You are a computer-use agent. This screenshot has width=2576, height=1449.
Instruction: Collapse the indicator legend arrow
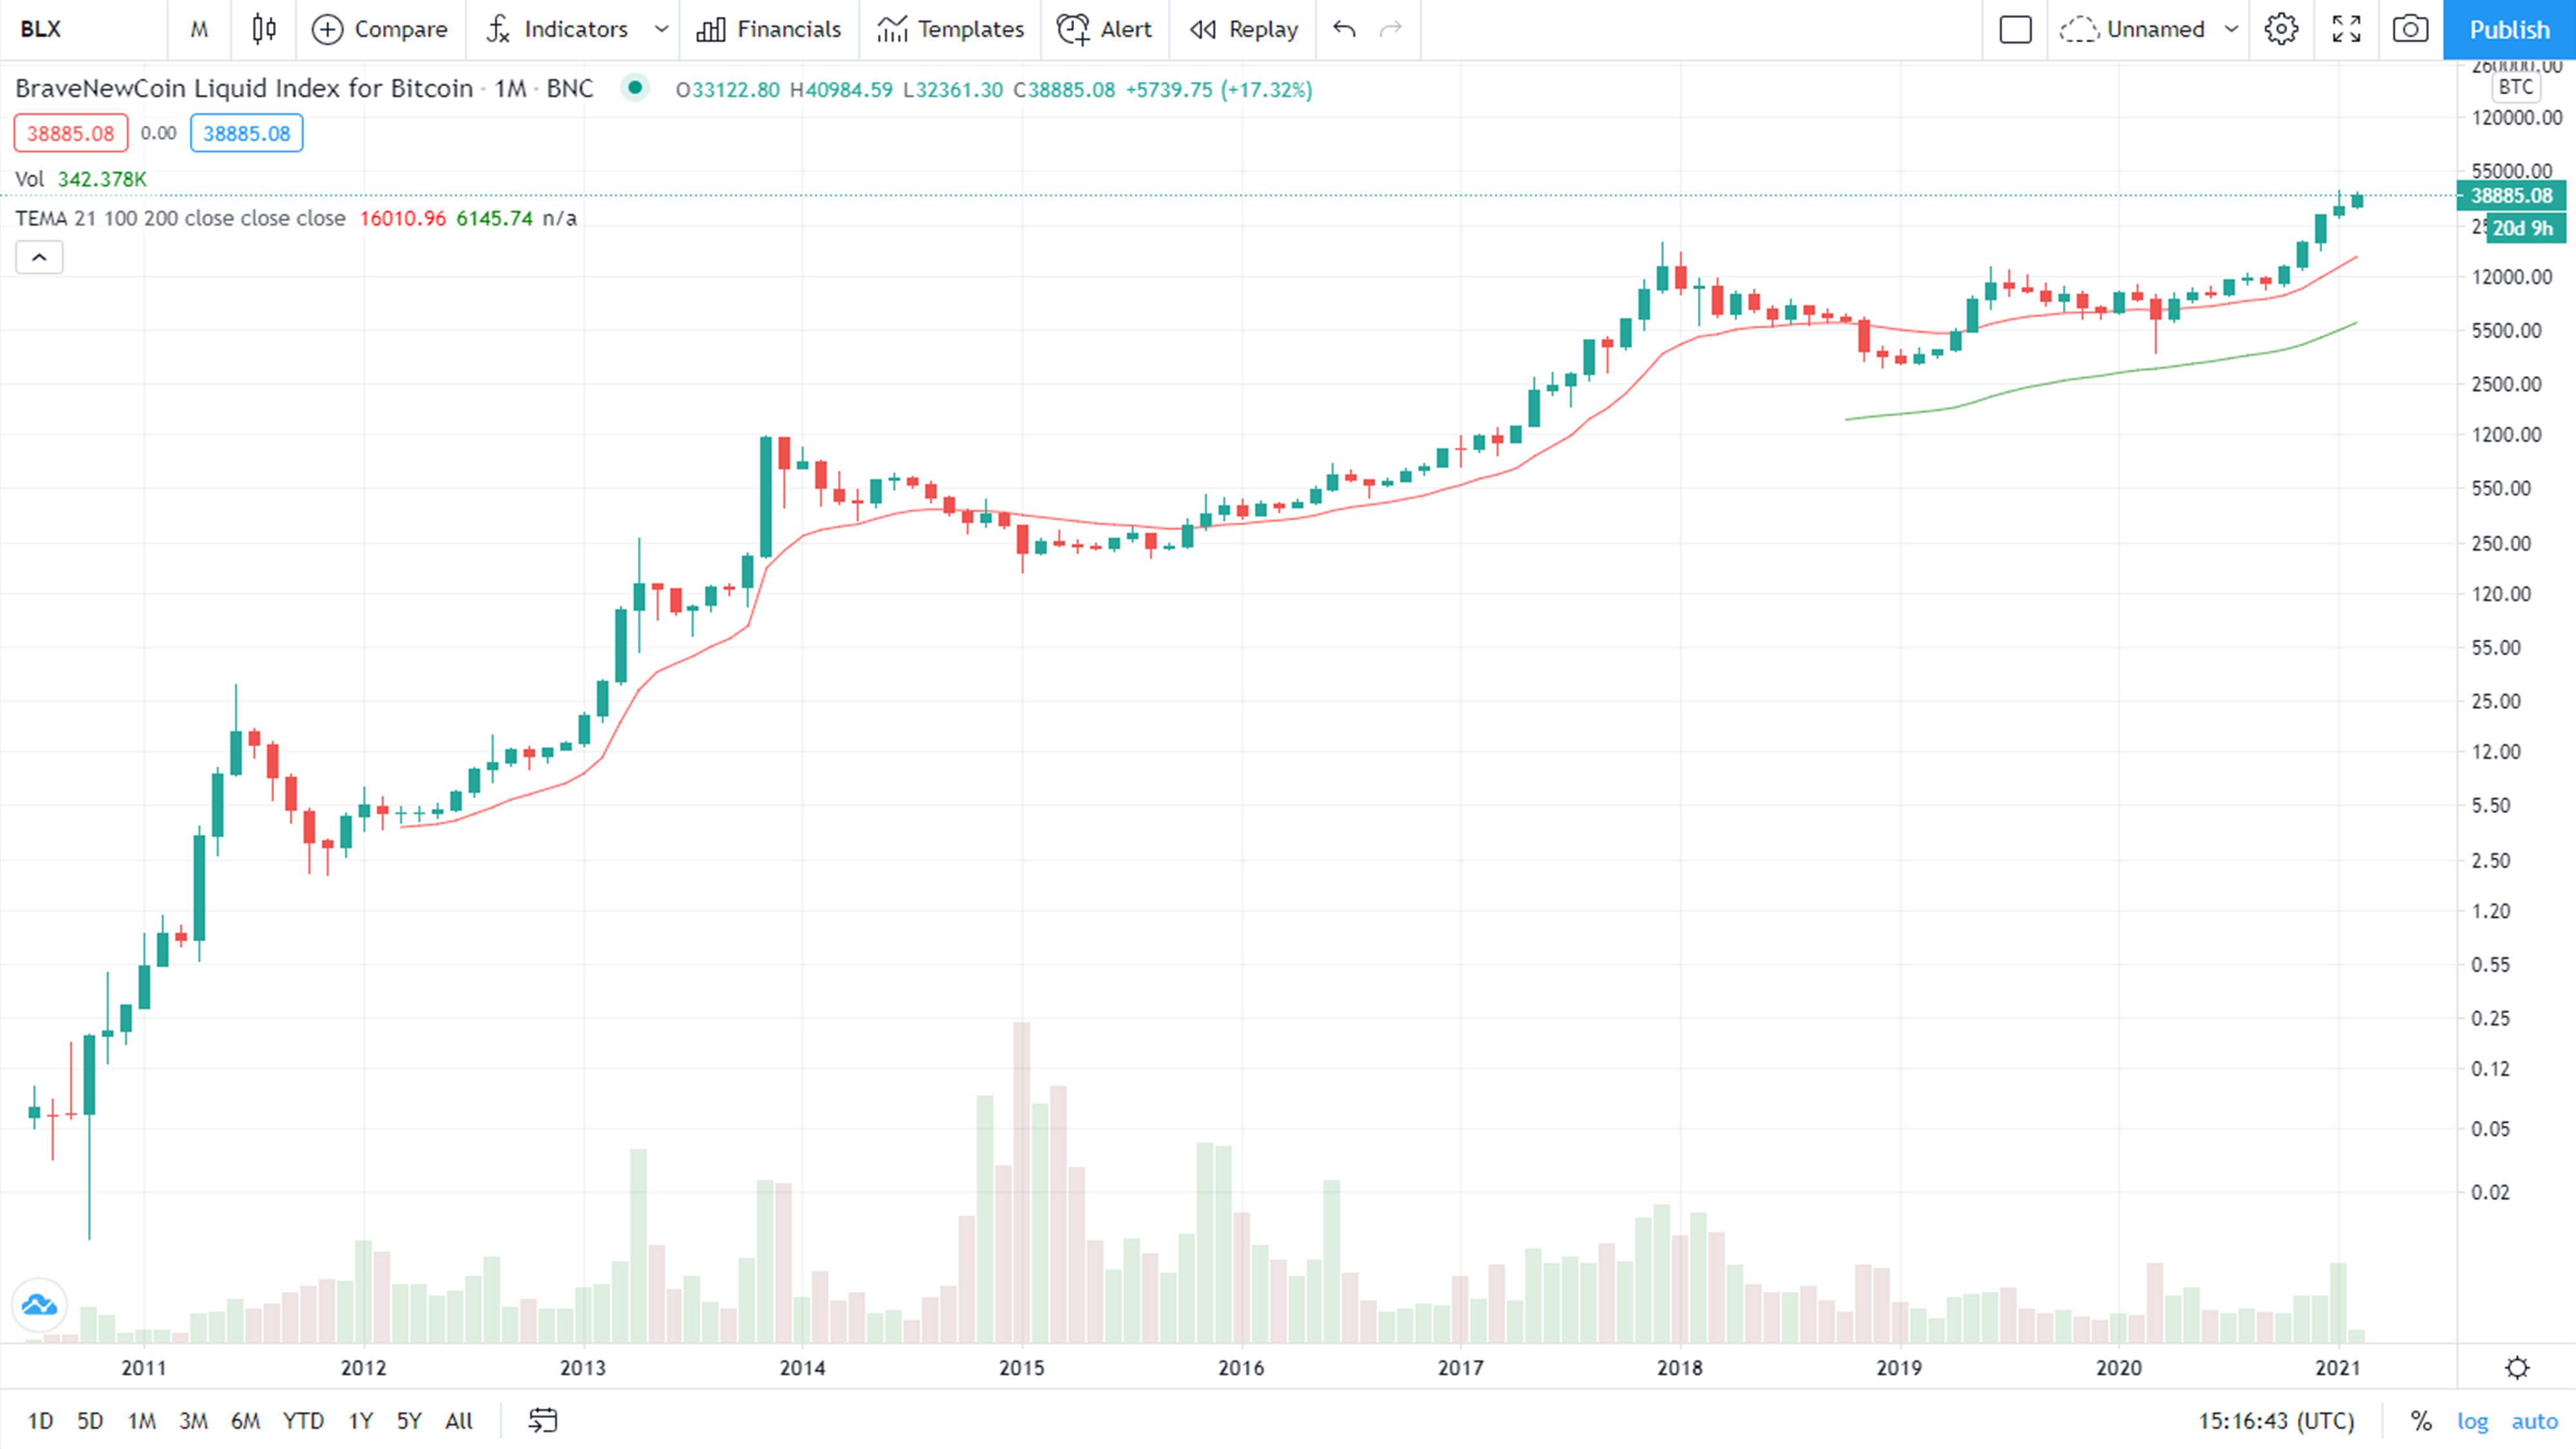click(x=39, y=258)
